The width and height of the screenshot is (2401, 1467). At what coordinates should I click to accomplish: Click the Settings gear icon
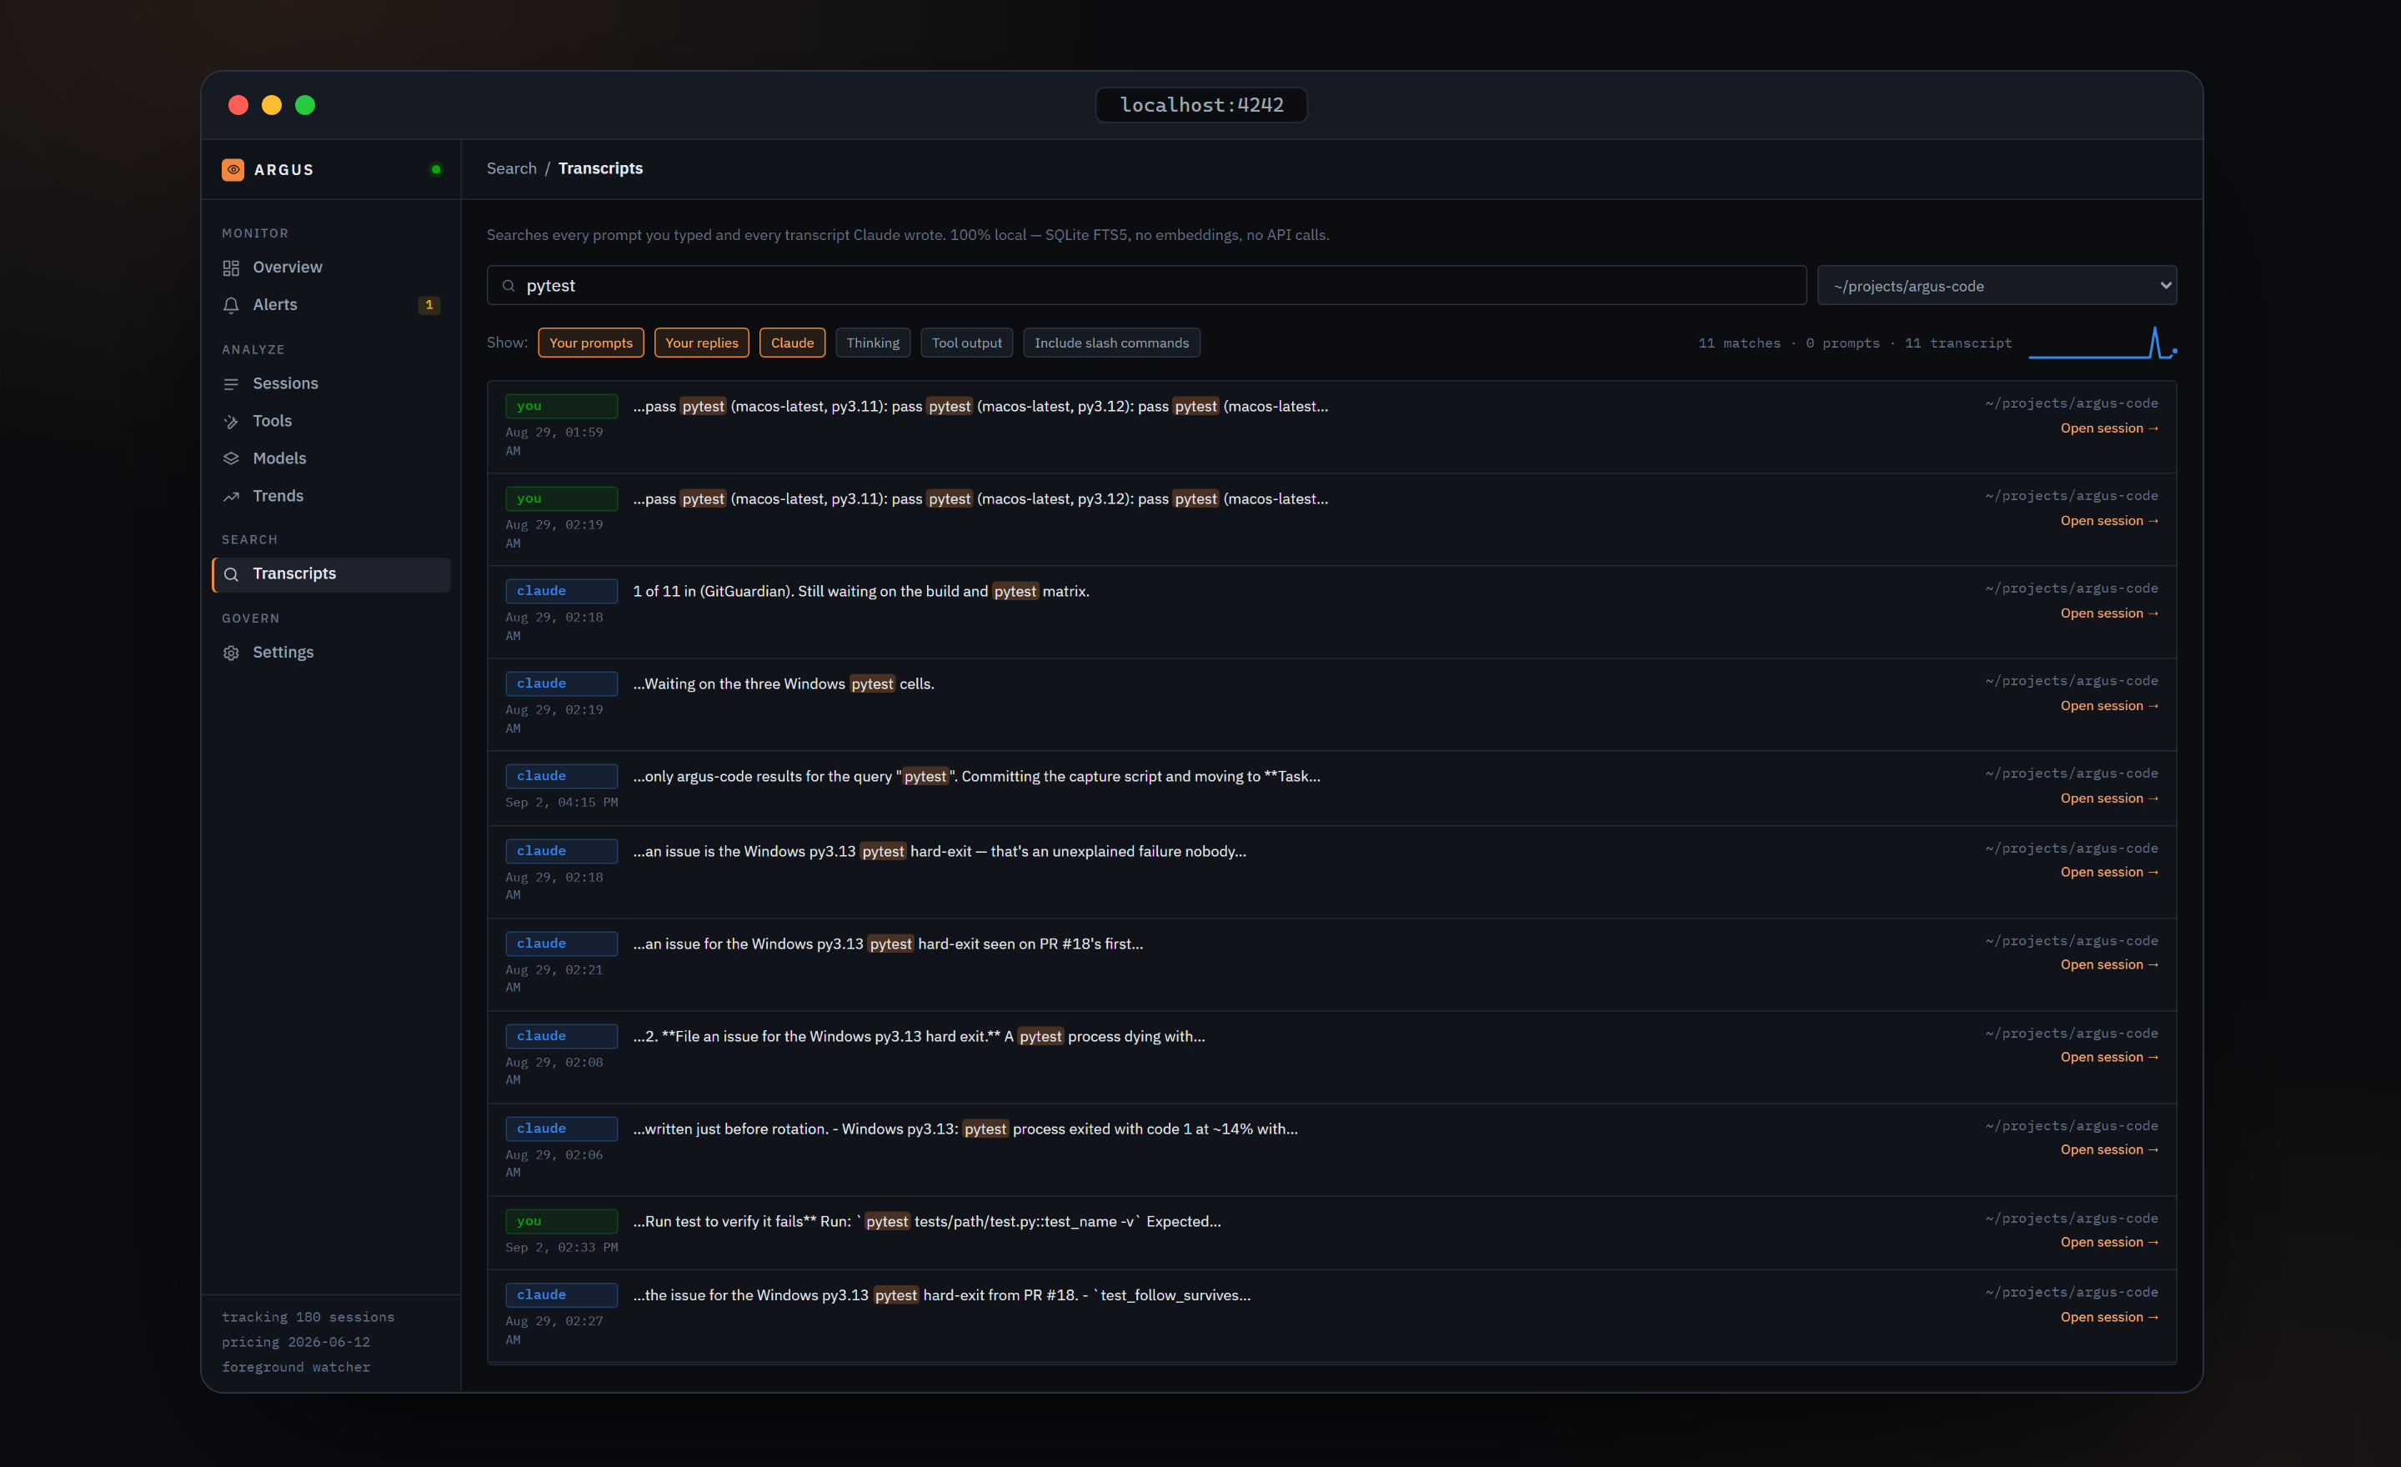coord(231,653)
